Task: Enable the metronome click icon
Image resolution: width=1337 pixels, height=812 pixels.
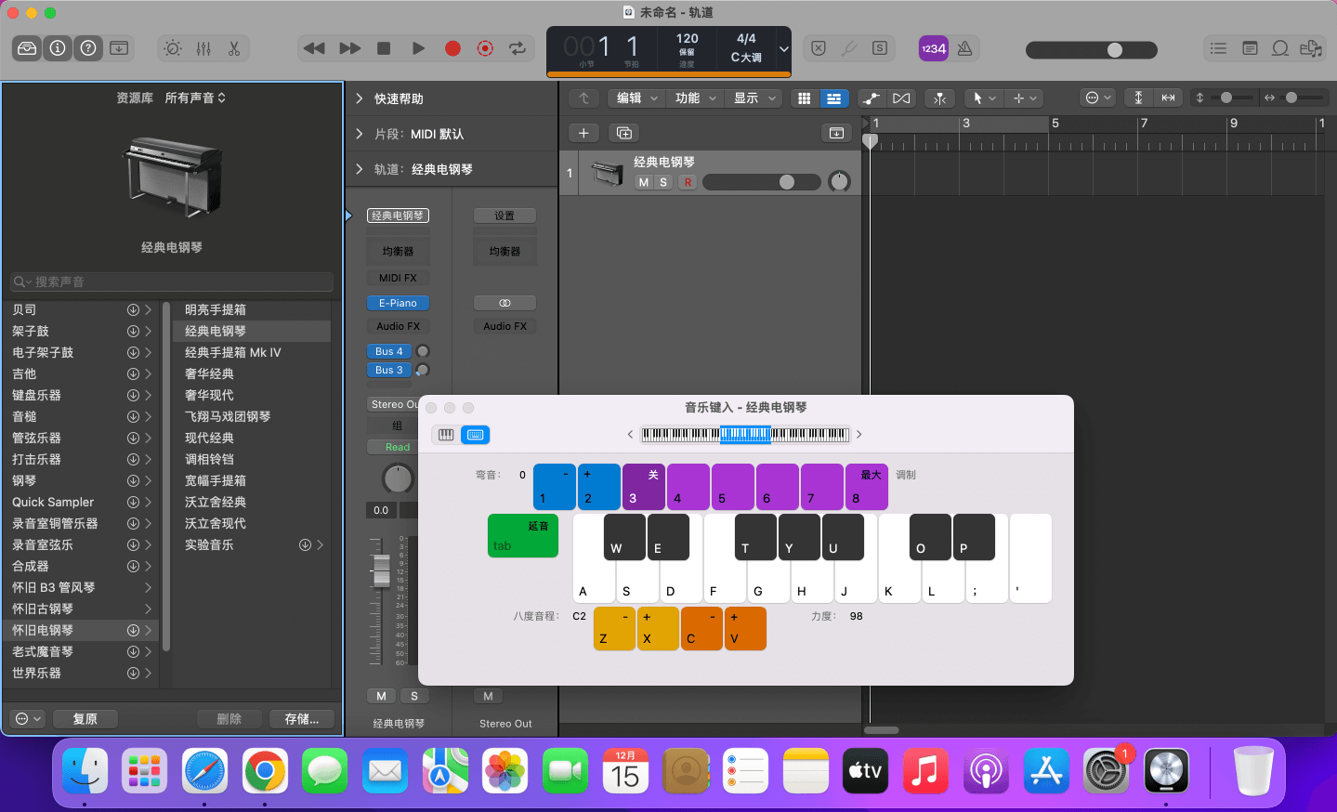Action: click(x=965, y=48)
